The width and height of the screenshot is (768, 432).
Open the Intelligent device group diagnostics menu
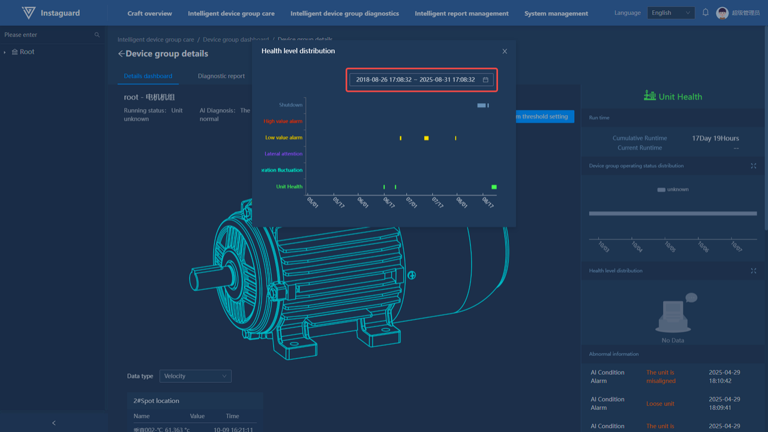(344, 13)
